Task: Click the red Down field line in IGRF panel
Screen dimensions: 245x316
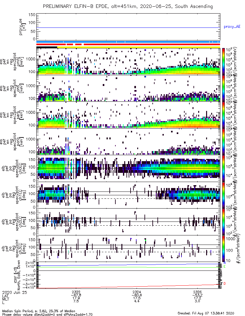Action: pyautogui.click(x=128, y=287)
